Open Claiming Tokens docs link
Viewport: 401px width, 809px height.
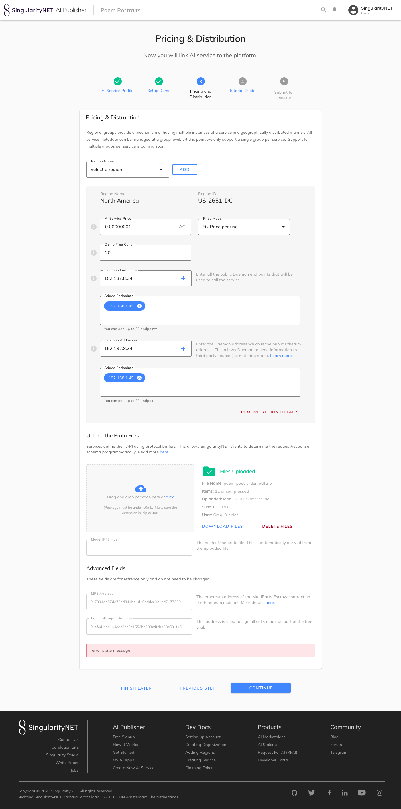point(200,768)
